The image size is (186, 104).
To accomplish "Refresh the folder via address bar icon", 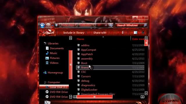I will pyautogui.click(x=111, y=25).
